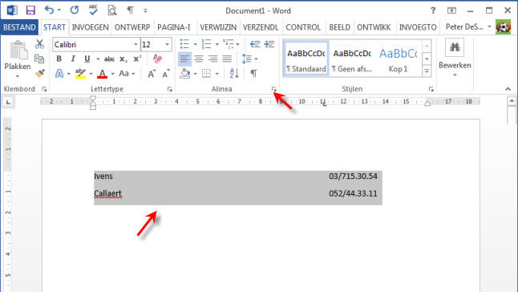Open the Calibri font name dropdown
Screen dimensions: 518x292
pyautogui.click(x=136, y=45)
